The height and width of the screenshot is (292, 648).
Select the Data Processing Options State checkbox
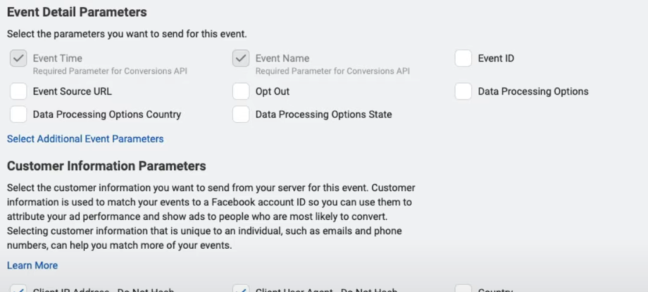(x=240, y=114)
